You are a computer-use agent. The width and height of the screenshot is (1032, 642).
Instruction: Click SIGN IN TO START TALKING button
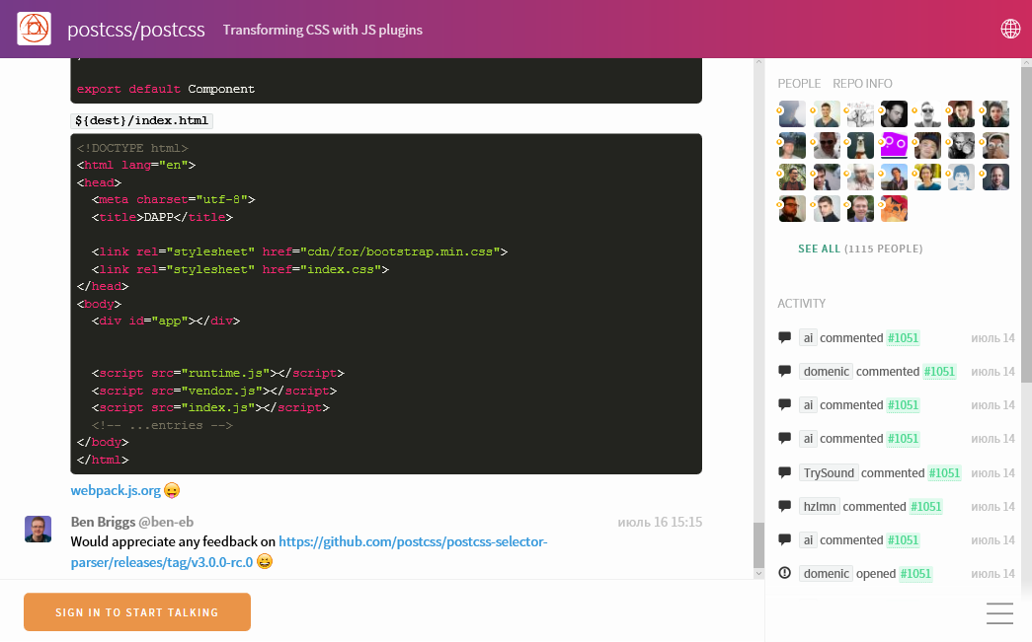coord(137,611)
